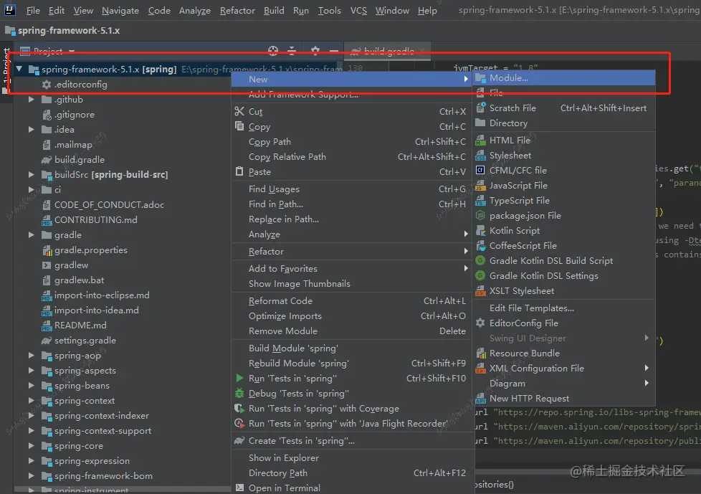Collapse the spring-framework-5.1.x root node

click(x=19, y=69)
